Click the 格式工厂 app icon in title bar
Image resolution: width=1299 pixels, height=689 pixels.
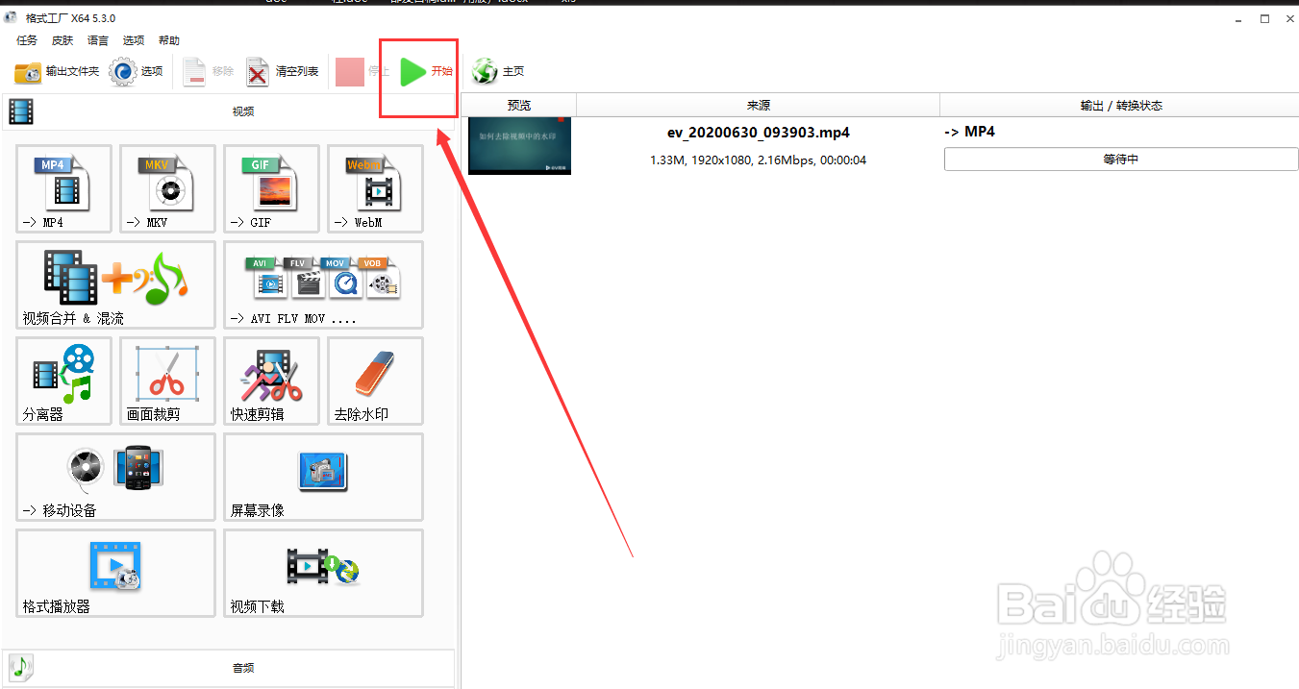pyautogui.click(x=12, y=17)
